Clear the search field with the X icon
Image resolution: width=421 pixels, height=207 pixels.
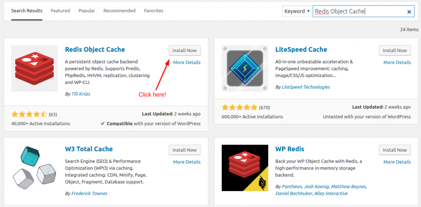pyautogui.click(x=409, y=12)
